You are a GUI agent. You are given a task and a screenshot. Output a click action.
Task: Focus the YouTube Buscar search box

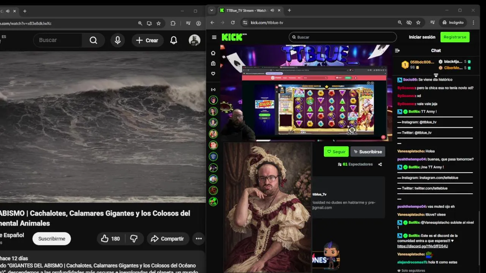tap(58, 40)
